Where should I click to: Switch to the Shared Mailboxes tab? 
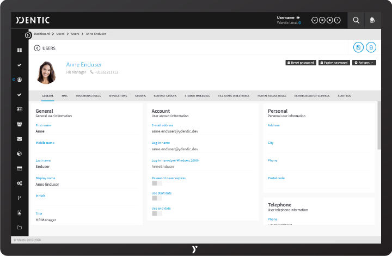pos(197,96)
